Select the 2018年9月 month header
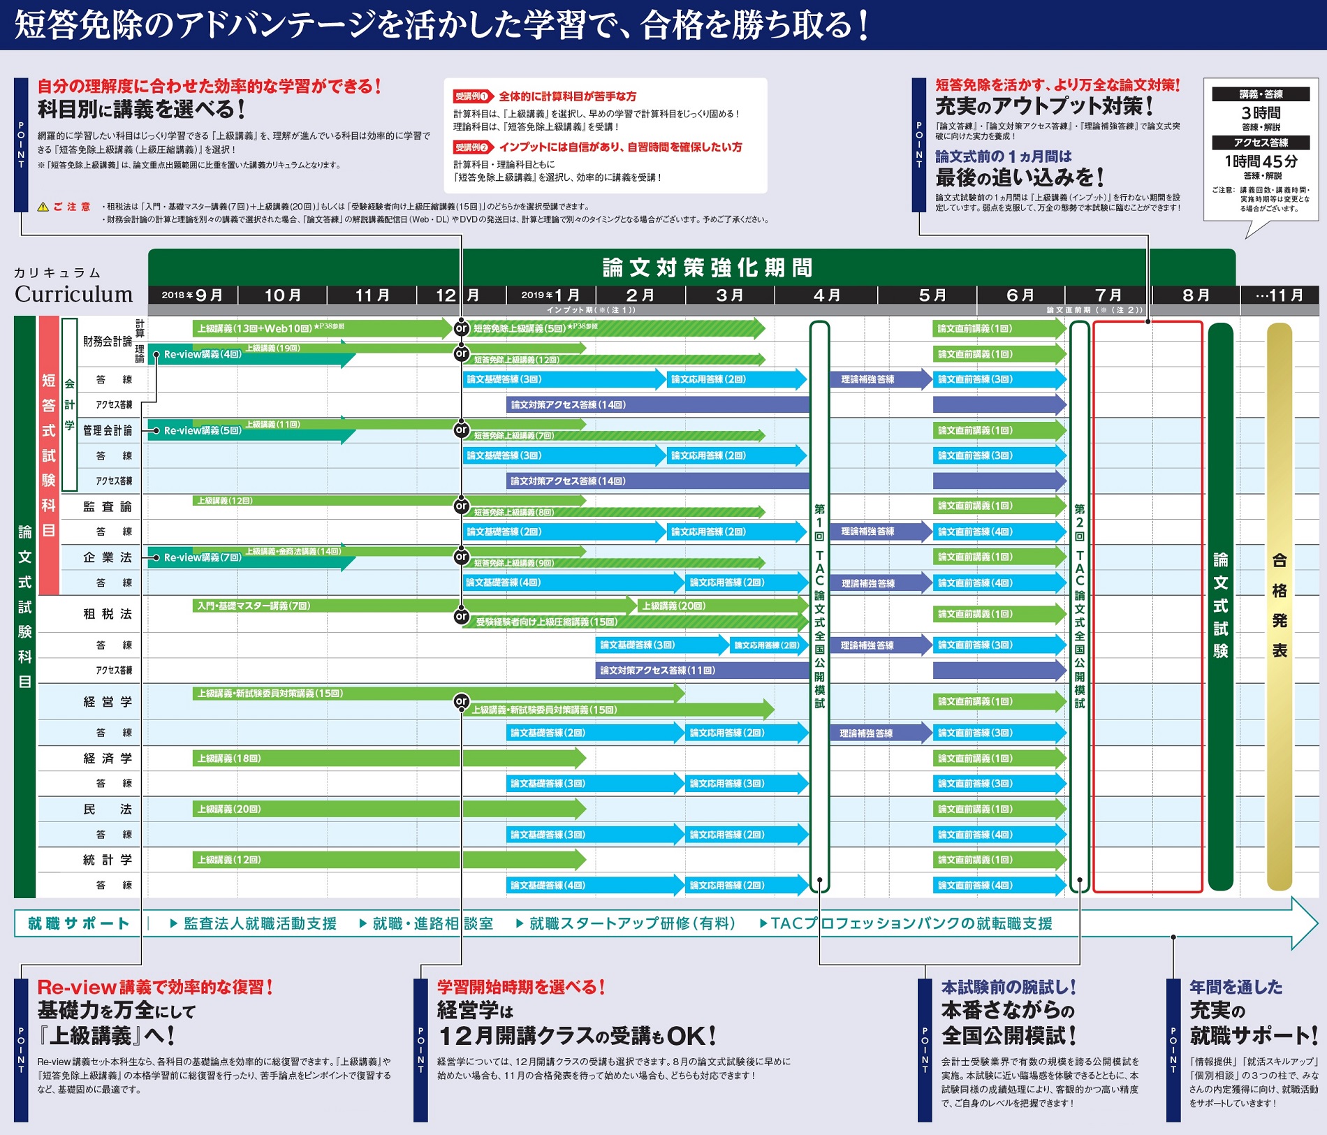 coord(193,295)
